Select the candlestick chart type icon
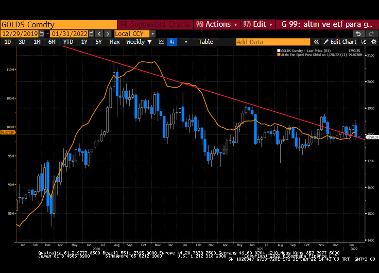379x273 pixels. (172, 42)
